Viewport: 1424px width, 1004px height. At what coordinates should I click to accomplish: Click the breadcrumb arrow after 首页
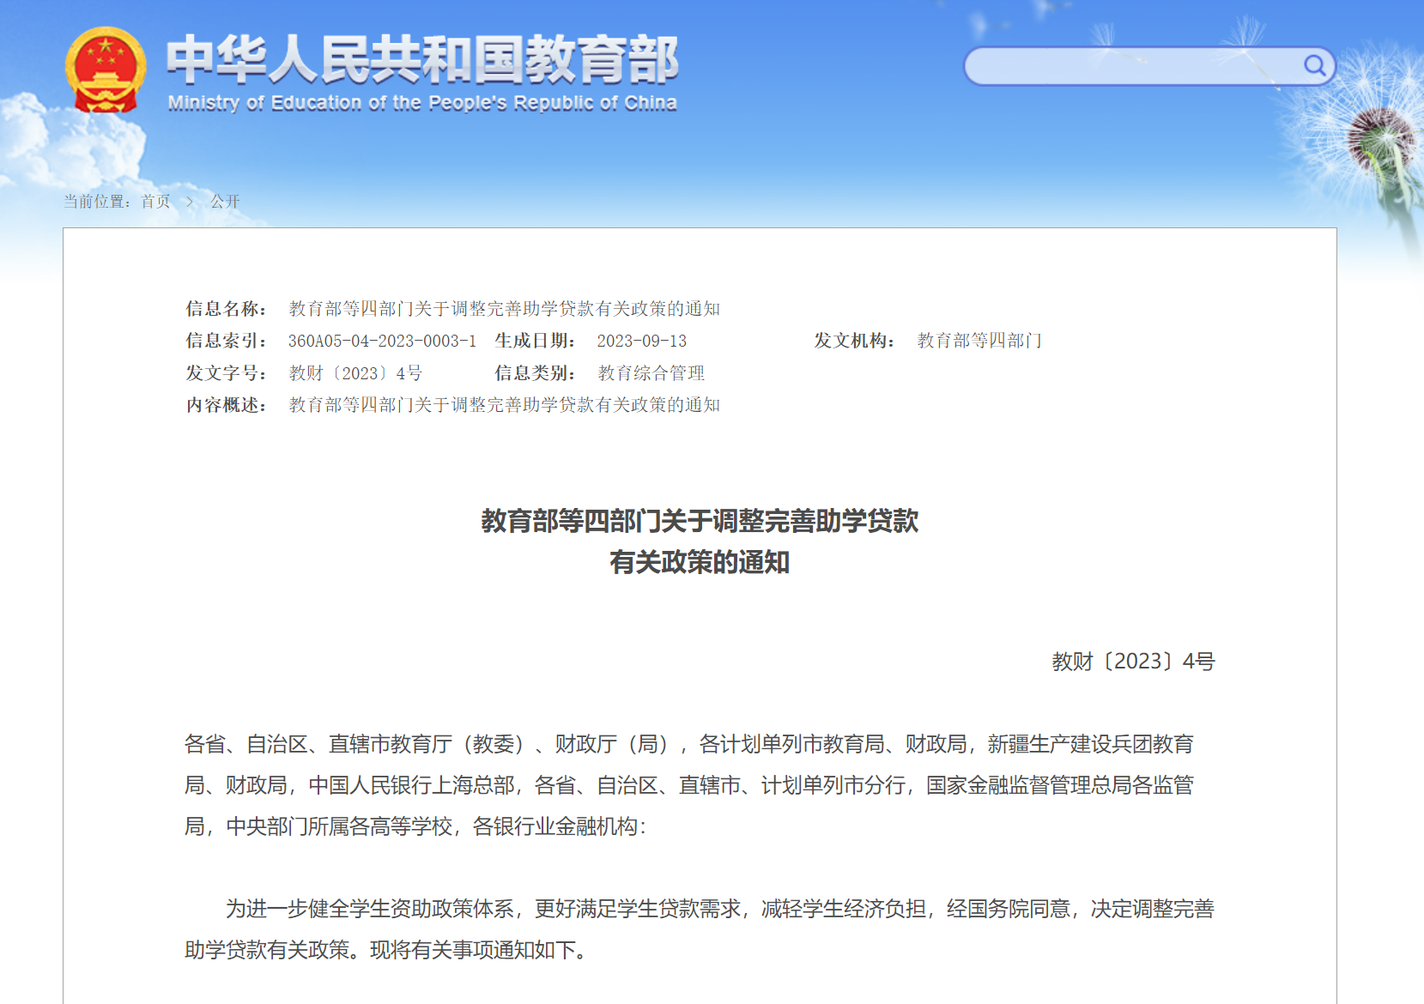tap(190, 202)
